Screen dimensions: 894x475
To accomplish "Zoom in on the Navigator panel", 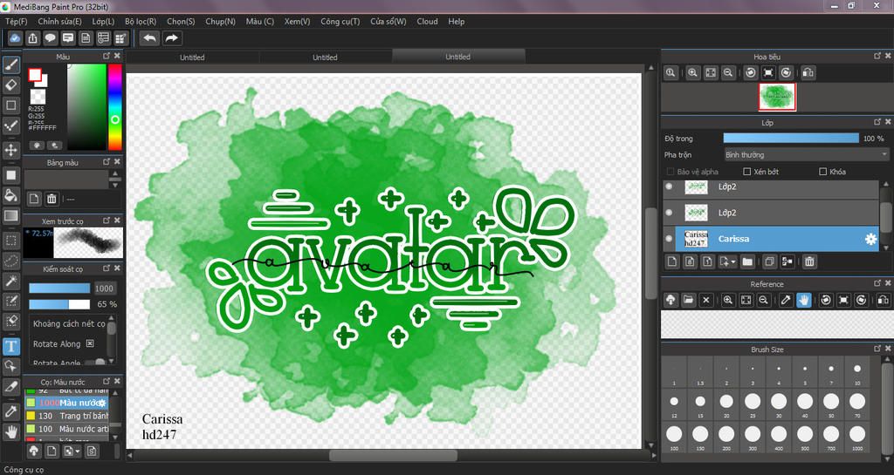I will 692,73.
